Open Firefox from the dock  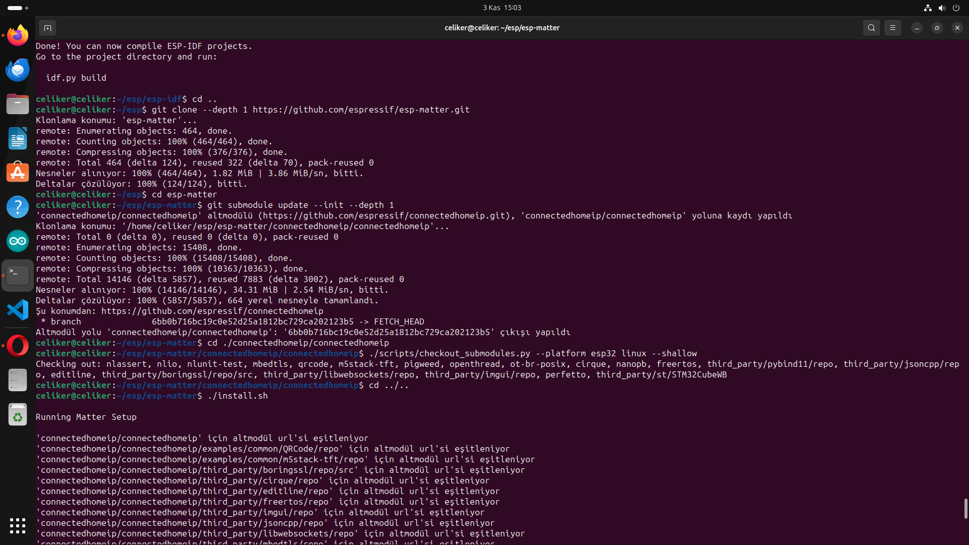click(18, 35)
